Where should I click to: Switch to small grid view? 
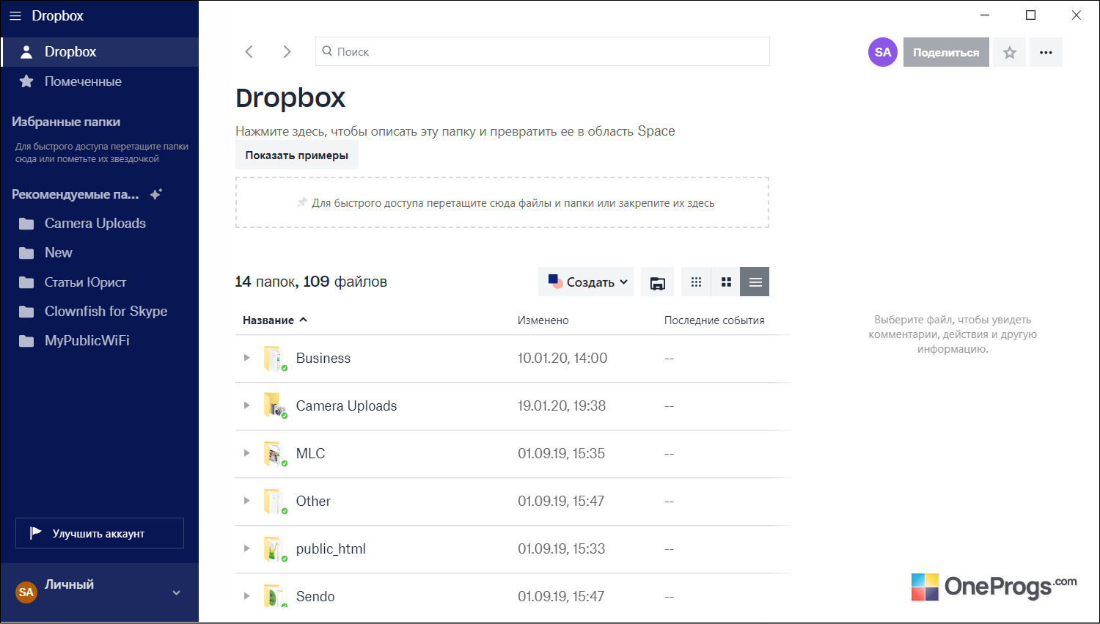[x=696, y=282]
